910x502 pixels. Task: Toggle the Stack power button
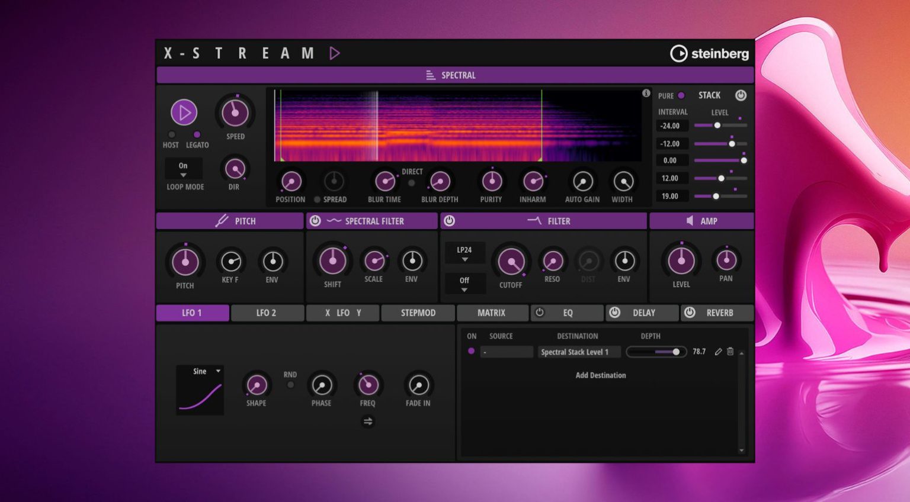coord(741,95)
